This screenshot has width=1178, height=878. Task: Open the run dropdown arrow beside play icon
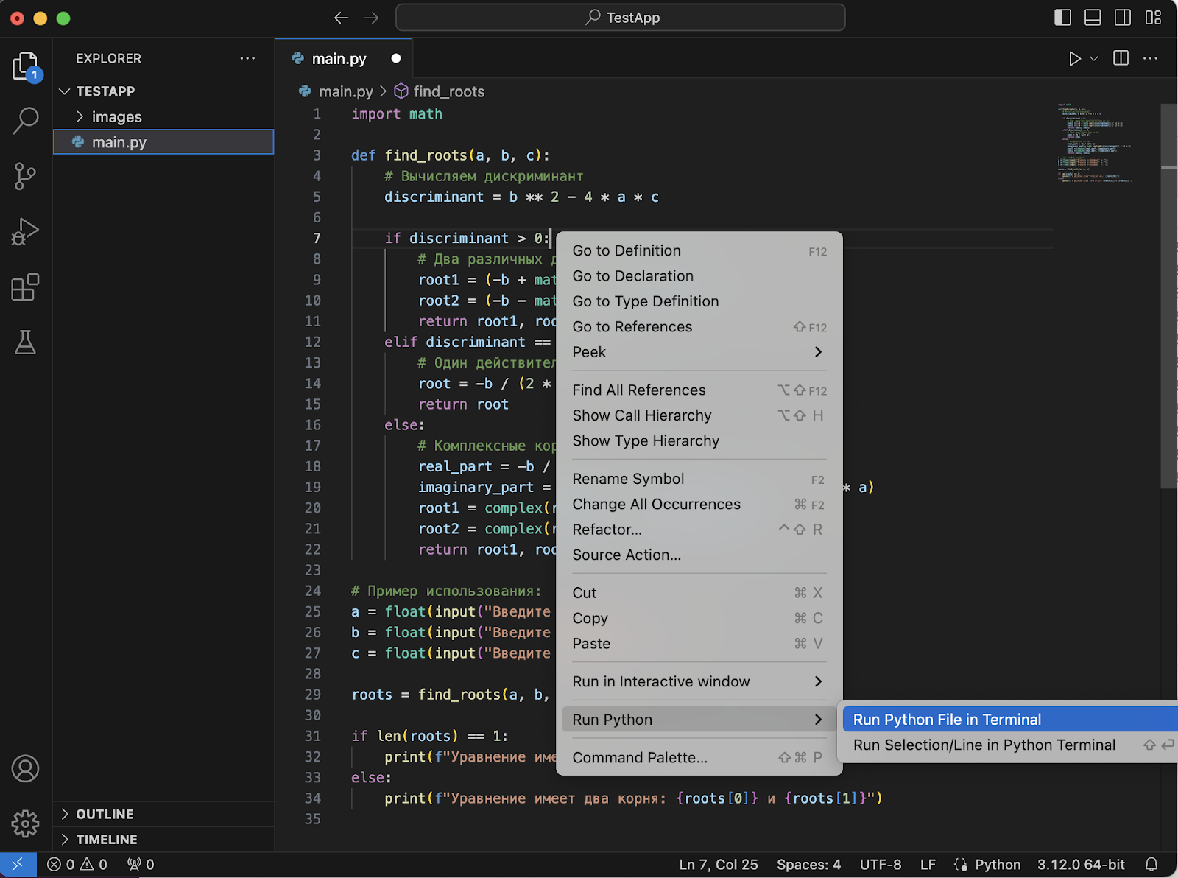[x=1094, y=58]
